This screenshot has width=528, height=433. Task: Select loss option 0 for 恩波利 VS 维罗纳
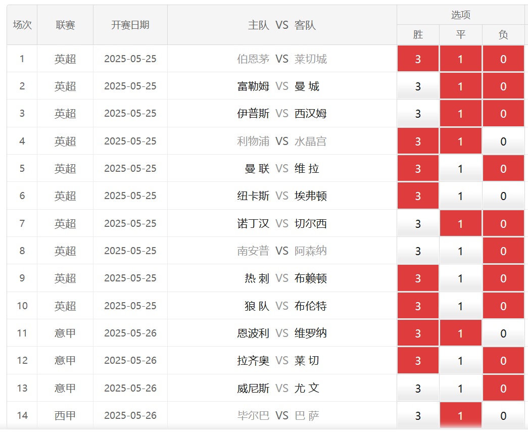point(503,333)
